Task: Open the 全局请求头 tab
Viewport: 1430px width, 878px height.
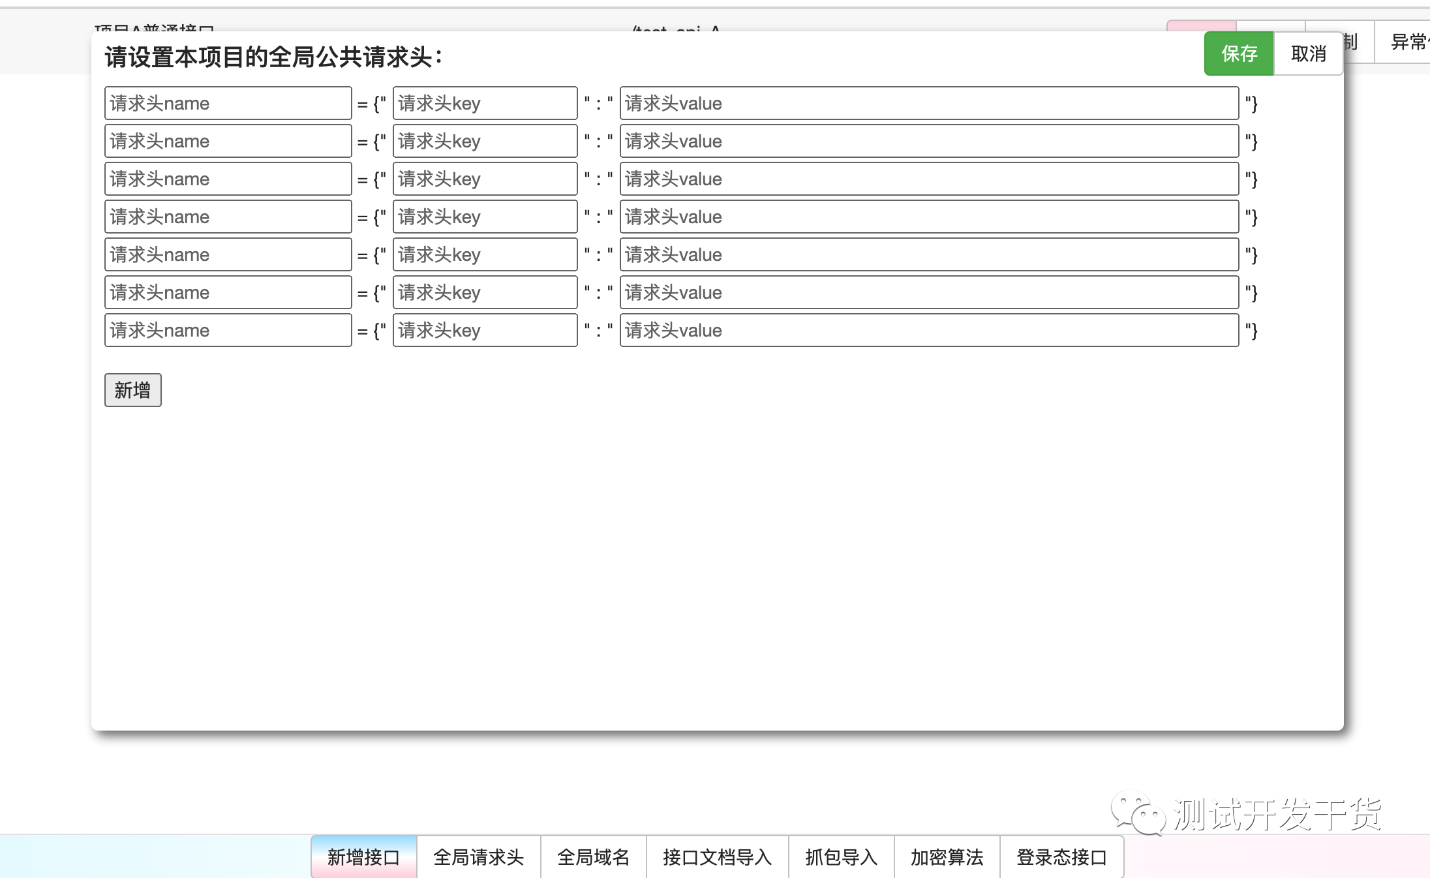Action: click(x=479, y=857)
